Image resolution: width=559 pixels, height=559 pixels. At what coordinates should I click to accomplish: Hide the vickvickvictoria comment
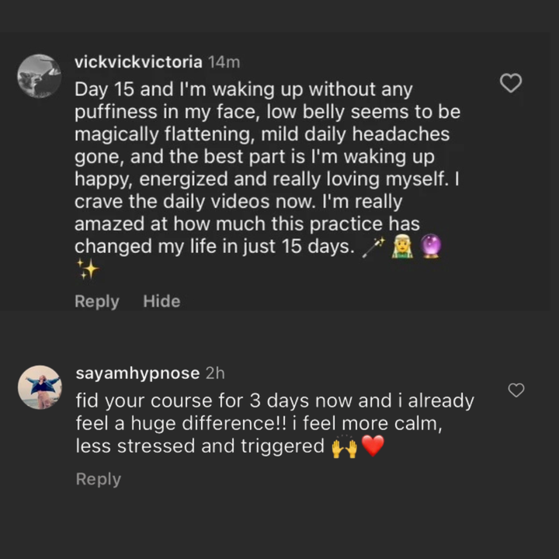(161, 301)
